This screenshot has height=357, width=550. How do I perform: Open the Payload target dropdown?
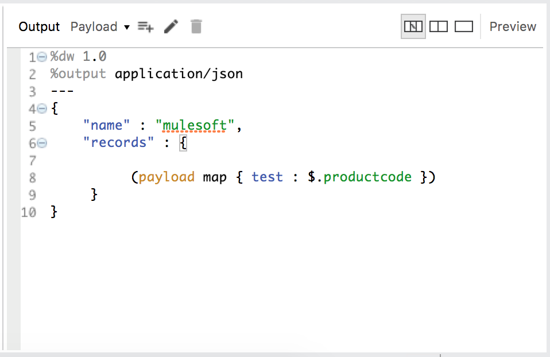pyautogui.click(x=100, y=26)
